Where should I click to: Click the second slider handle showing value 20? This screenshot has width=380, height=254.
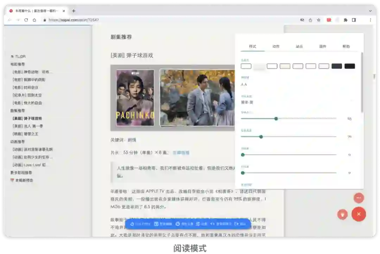261,137
